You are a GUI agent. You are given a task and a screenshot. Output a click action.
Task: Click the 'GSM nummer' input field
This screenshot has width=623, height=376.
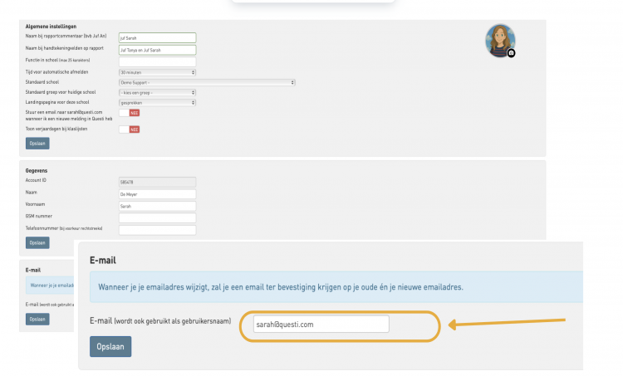(x=157, y=217)
